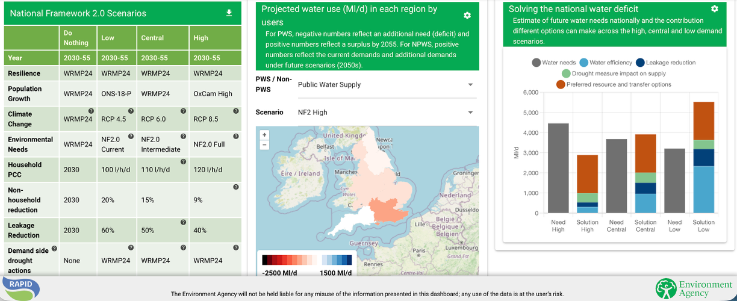Click green segment of Solution Central bar

[645, 178]
